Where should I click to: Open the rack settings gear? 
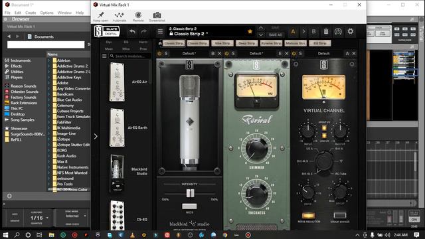click(351, 31)
